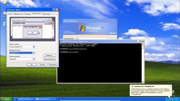Go to the Параметры tab

pos(46,14)
